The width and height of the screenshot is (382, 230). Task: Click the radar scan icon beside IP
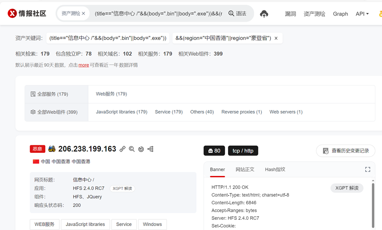(x=141, y=149)
